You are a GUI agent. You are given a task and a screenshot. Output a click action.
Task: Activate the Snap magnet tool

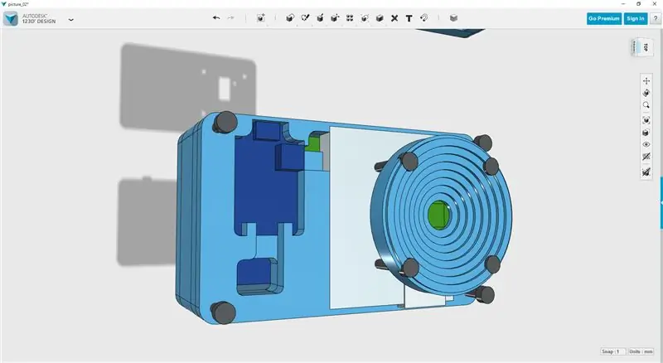(x=424, y=17)
